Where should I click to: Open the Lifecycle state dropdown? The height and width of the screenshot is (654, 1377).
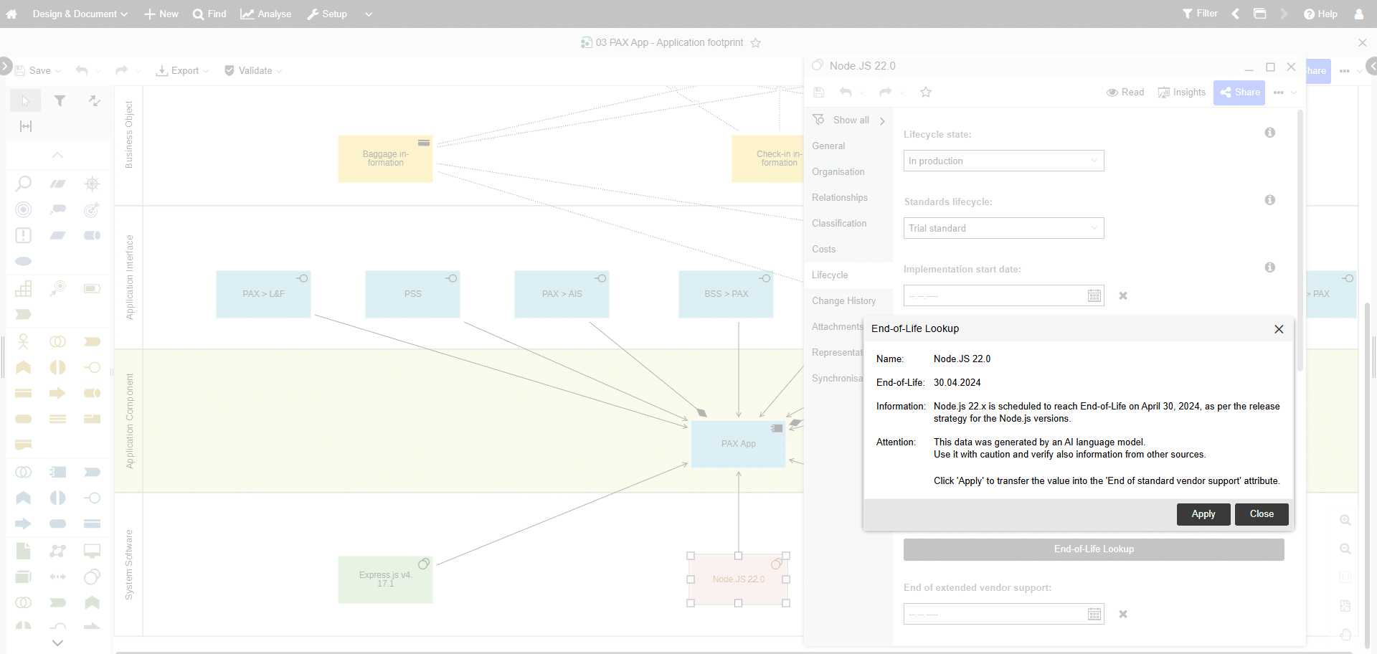pos(1003,161)
